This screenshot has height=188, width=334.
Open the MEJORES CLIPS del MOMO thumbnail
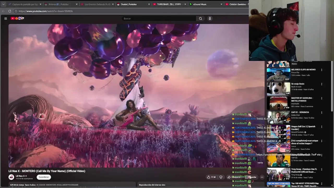pyautogui.click(x=278, y=74)
